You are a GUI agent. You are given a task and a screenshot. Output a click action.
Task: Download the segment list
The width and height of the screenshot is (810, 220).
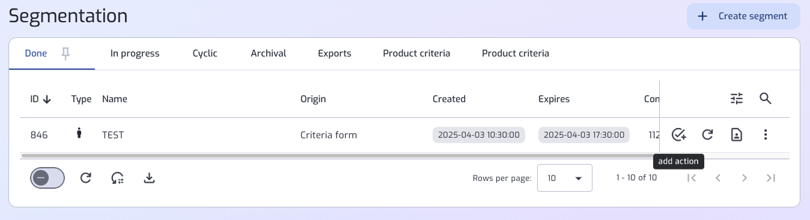tap(150, 178)
